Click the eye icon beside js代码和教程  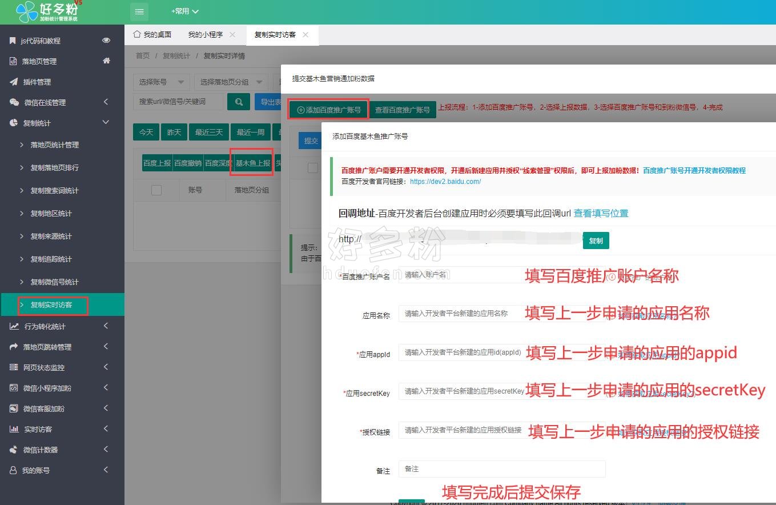pyautogui.click(x=106, y=41)
